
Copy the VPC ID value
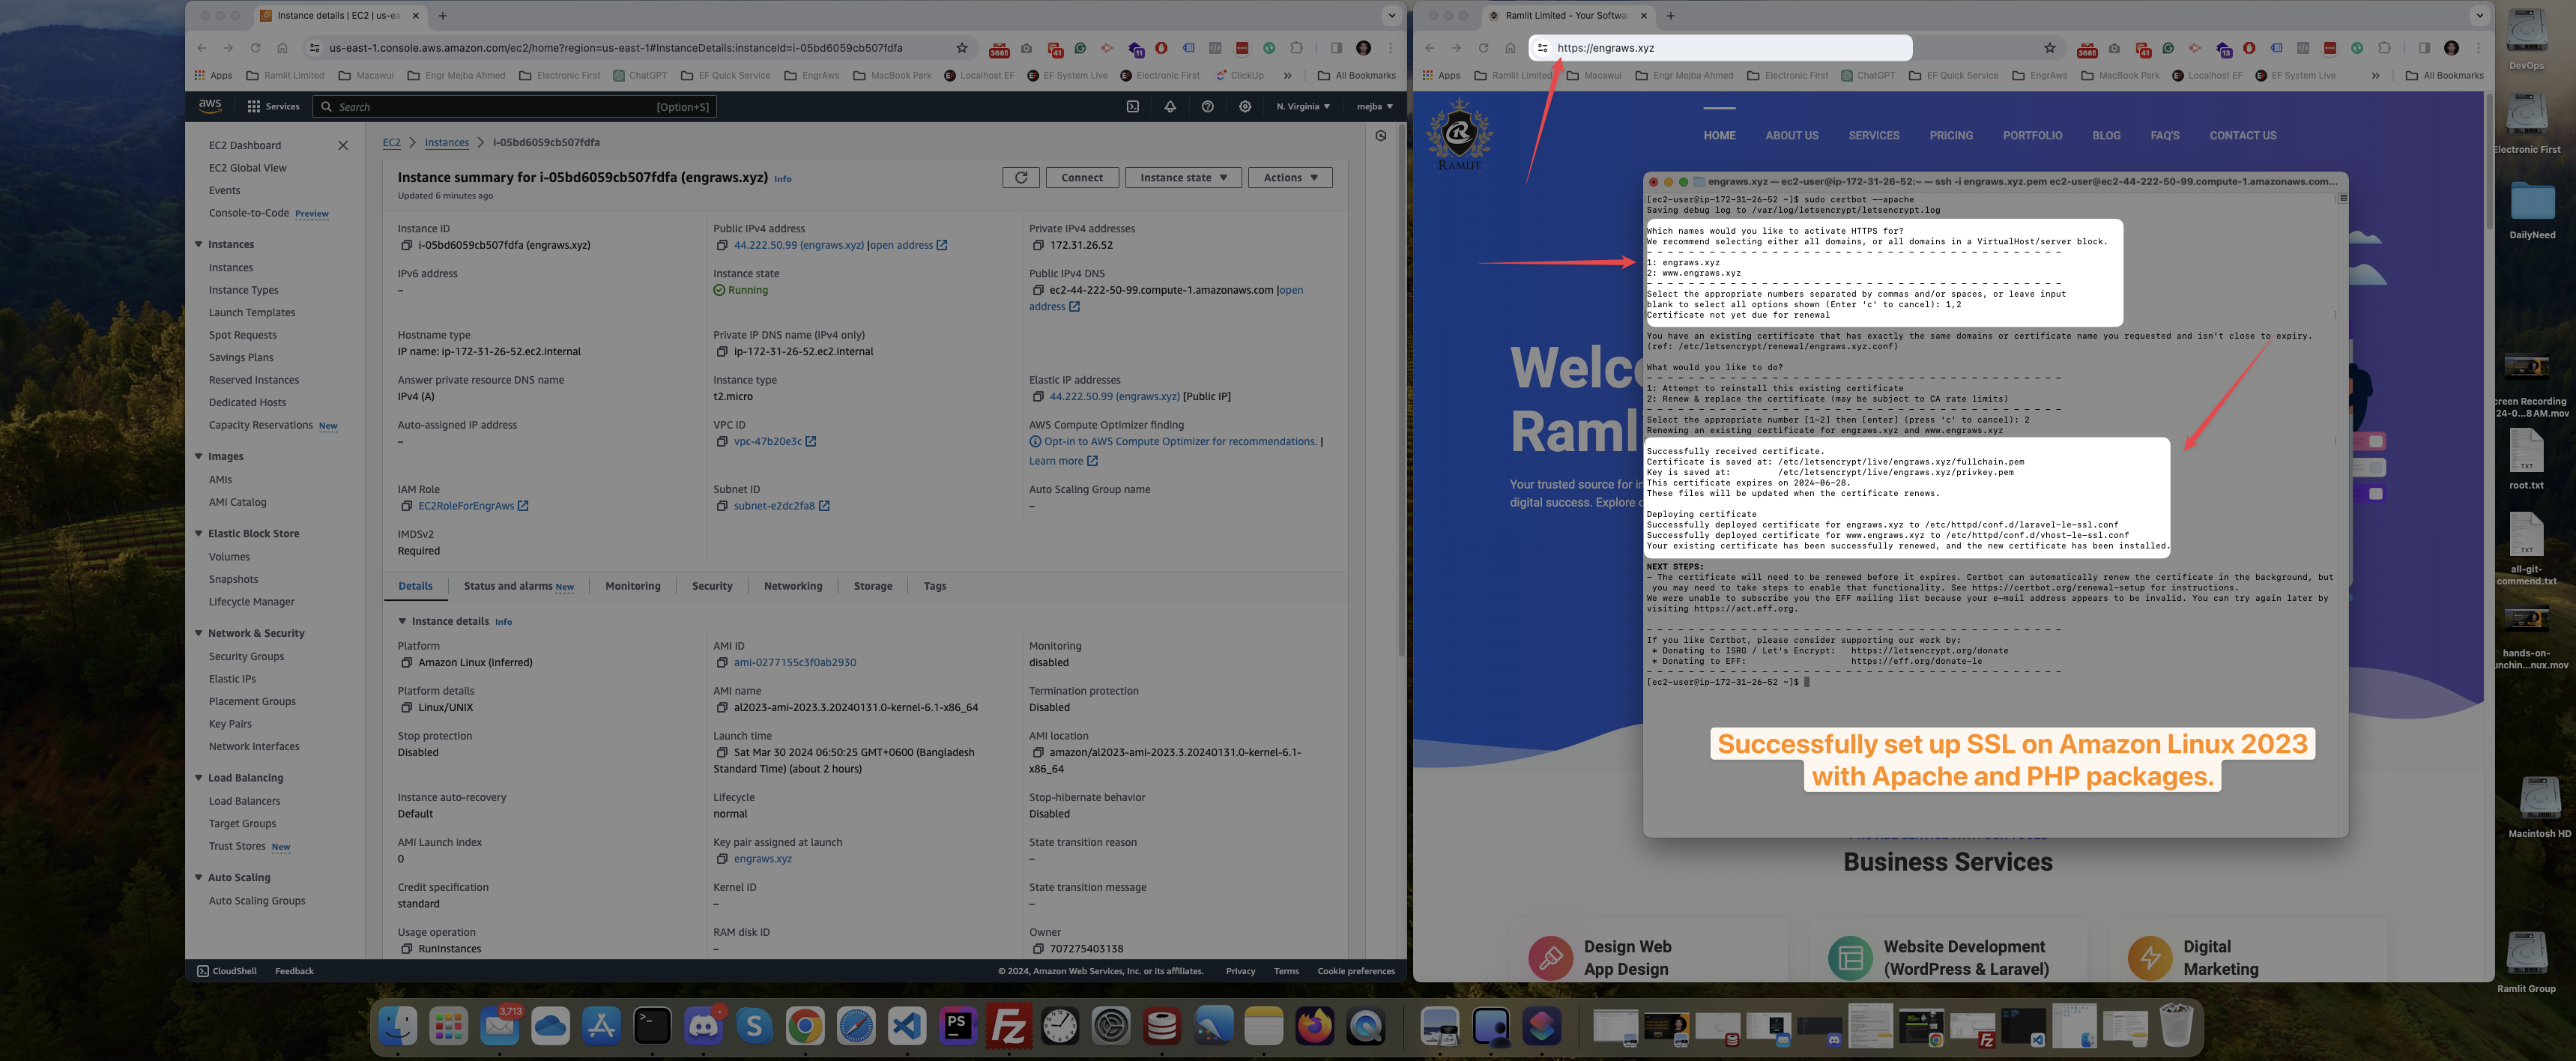point(721,441)
